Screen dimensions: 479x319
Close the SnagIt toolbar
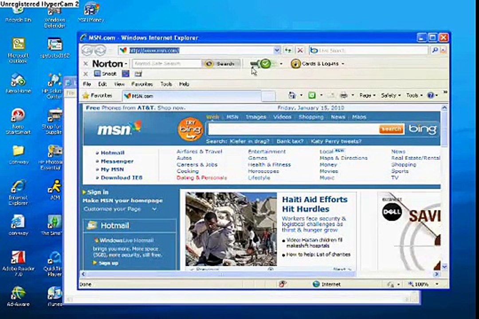[x=86, y=74]
